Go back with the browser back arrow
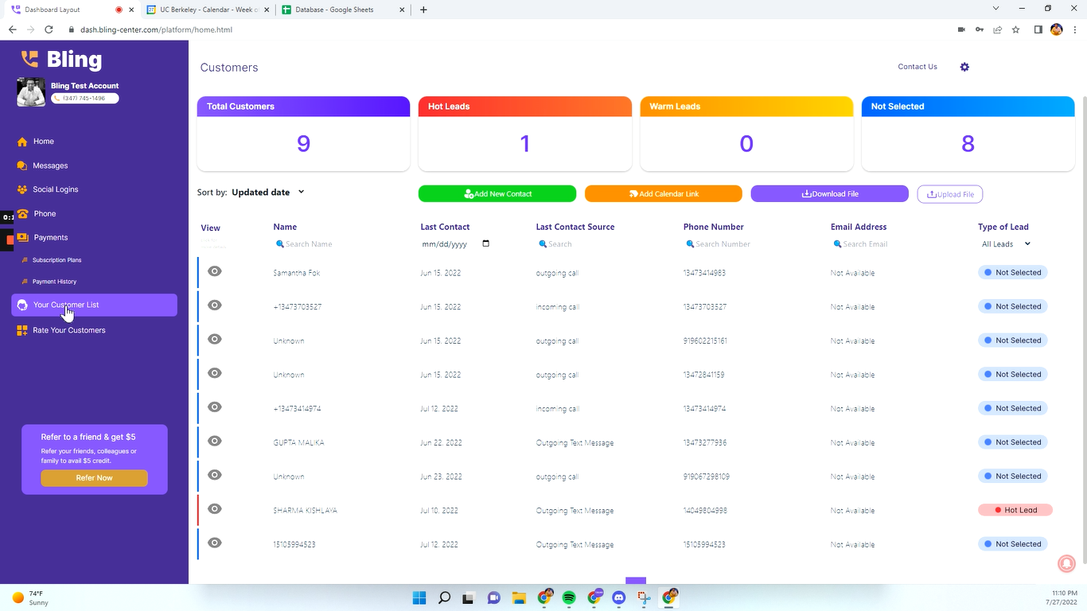This screenshot has height=611, width=1087. click(x=12, y=29)
